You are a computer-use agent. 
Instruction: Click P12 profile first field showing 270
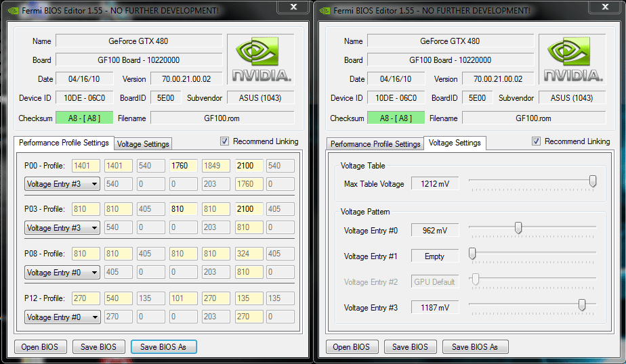pyautogui.click(x=85, y=298)
